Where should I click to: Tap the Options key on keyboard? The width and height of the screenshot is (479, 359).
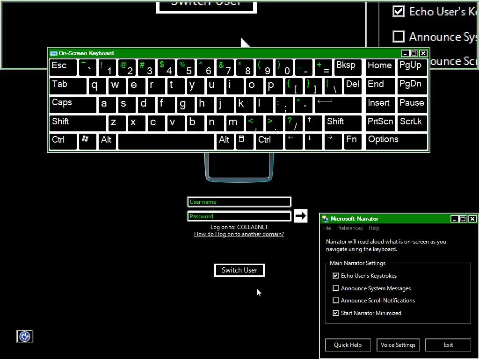pos(396,141)
